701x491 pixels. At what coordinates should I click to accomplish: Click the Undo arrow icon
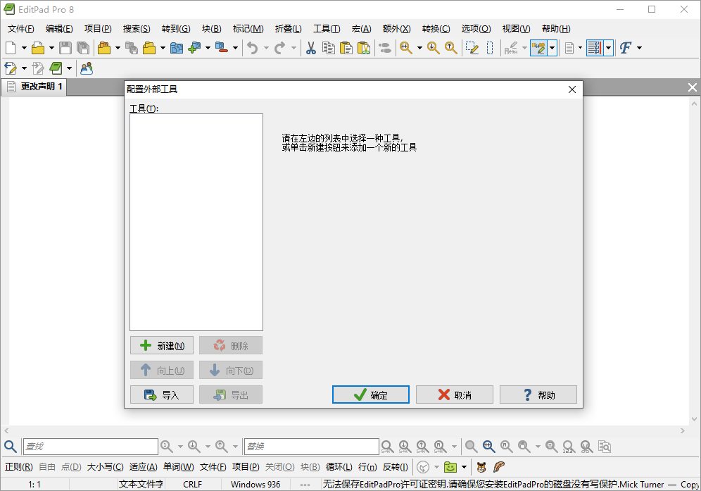253,48
